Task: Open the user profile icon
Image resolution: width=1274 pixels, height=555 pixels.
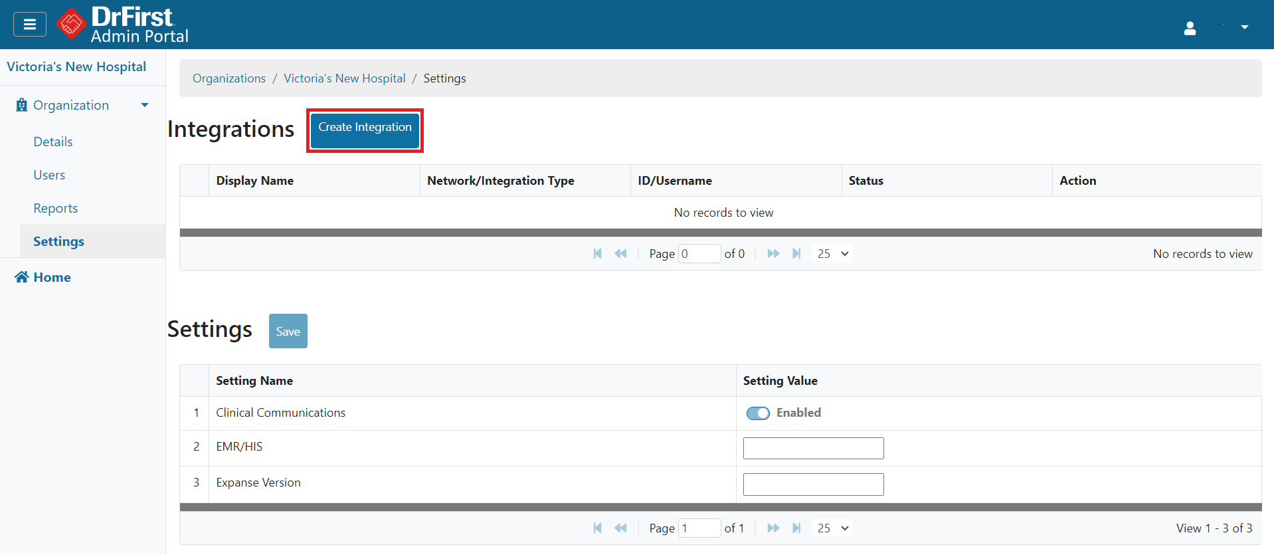Action: [x=1190, y=28]
